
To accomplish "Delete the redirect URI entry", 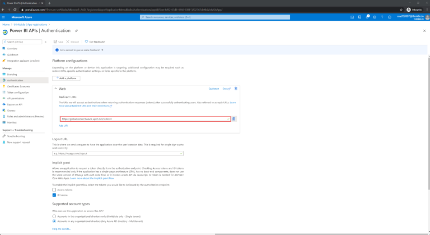I will [x=234, y=119].
